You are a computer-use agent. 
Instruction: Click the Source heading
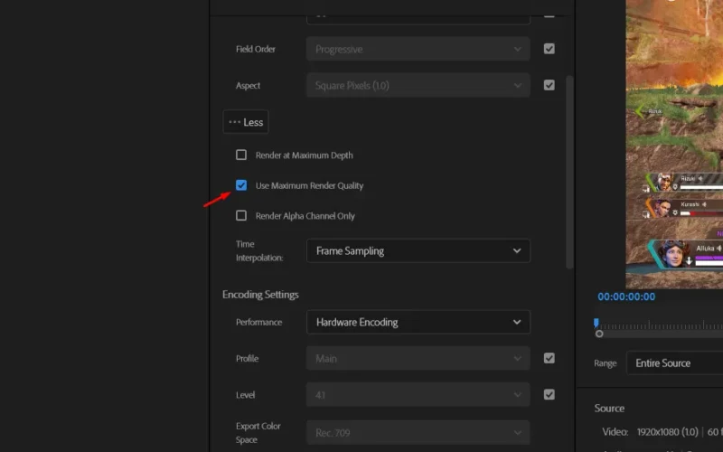point(609,409)
